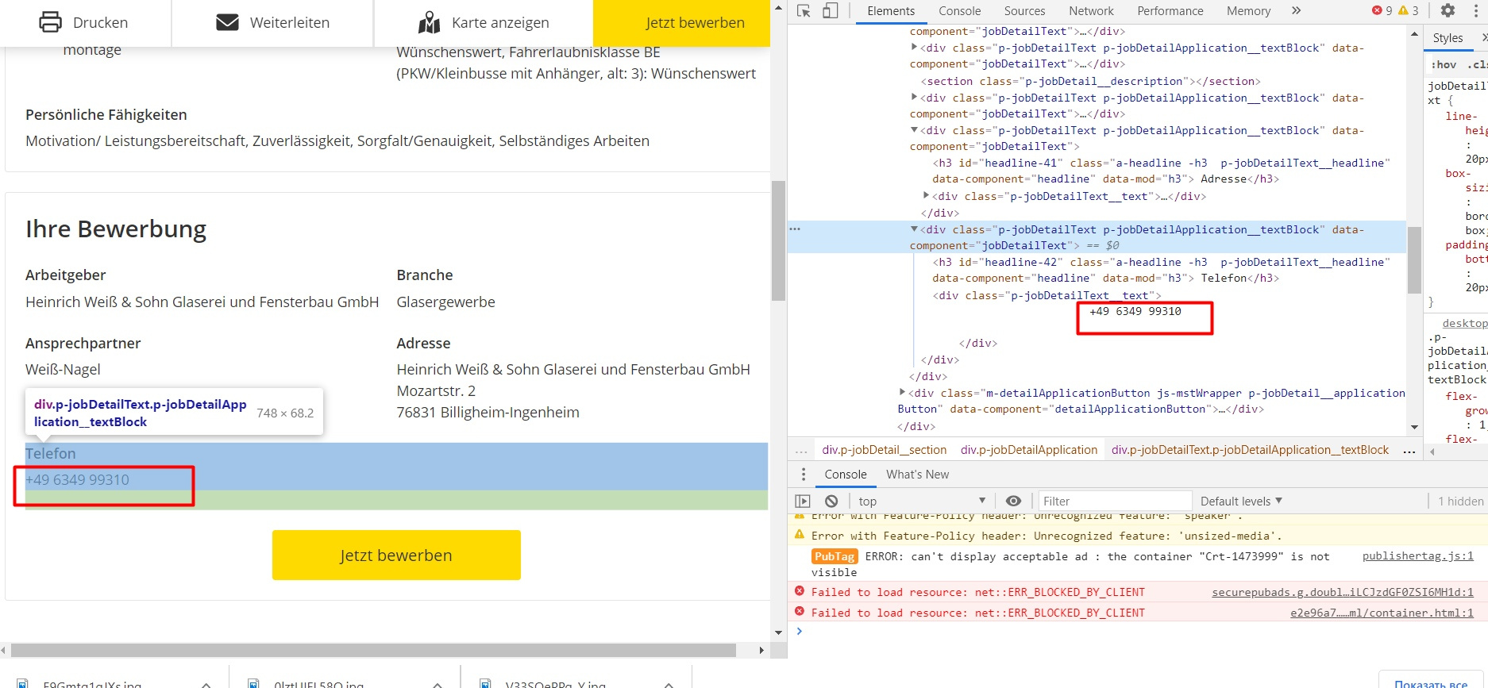Click the top yellow Jetzt bewerben button
Viewport: 1488px width, 688px height.
point(681,23)
